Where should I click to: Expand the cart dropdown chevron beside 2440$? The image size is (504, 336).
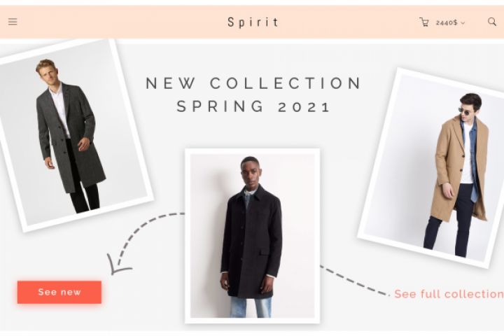tap(463, 23)
